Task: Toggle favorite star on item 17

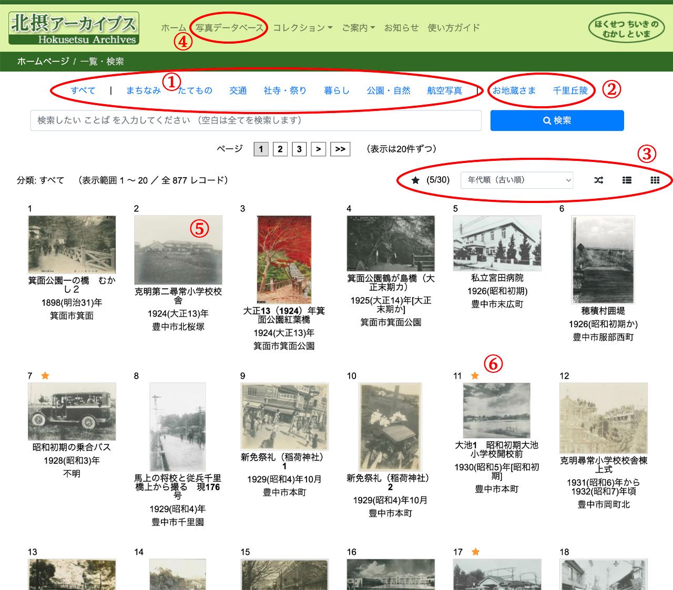Action: coord(475,552)
